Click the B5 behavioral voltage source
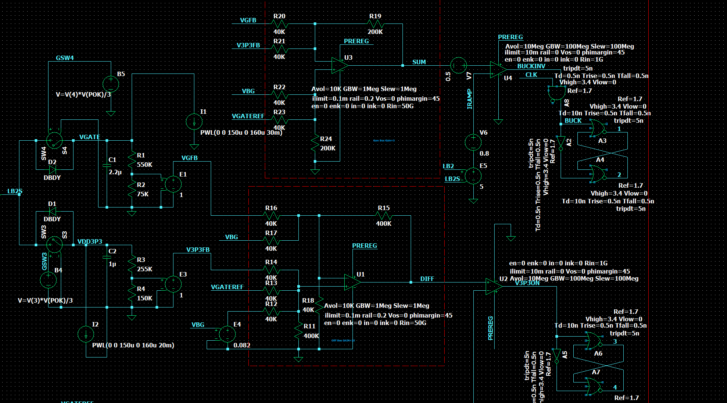Screen dimensions: 727x403 point(111,84)
